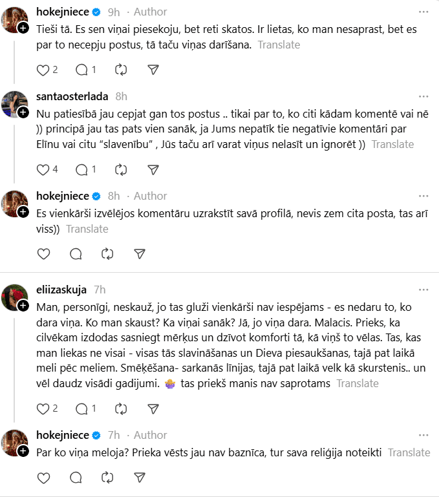
Task: Like the first hokejniece reply with 2 likes
Action: 43,70
